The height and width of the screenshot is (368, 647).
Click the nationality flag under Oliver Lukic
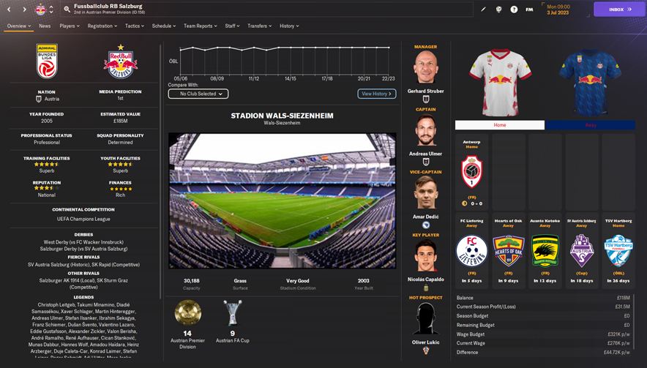pos(426,350)
